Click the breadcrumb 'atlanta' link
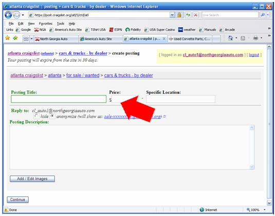 click(x=54, y=75)
